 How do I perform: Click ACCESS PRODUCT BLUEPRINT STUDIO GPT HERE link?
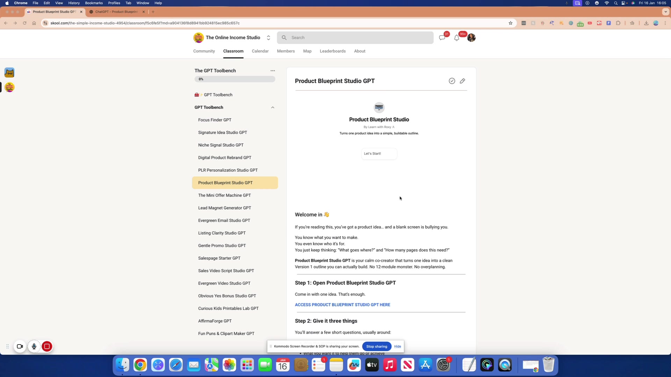342,305
